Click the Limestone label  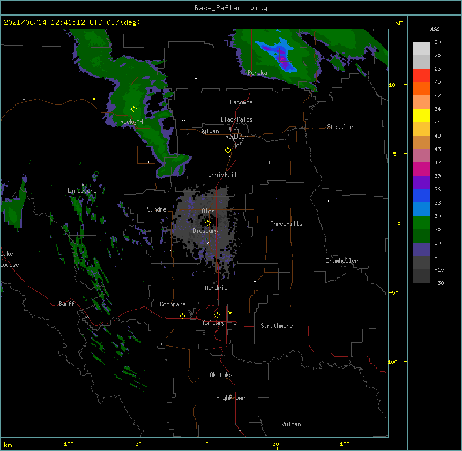coord(82,191)
